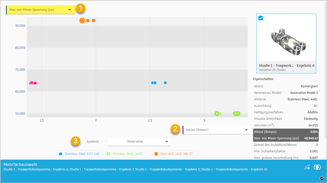327x183 pixels.
Task: Select the Visuelle Ähnlichkeit Eindeutig row
Action: (286, 119)
